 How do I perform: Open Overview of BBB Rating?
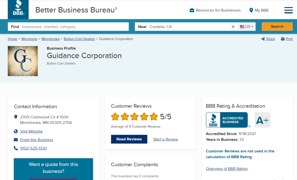[227, 169]
